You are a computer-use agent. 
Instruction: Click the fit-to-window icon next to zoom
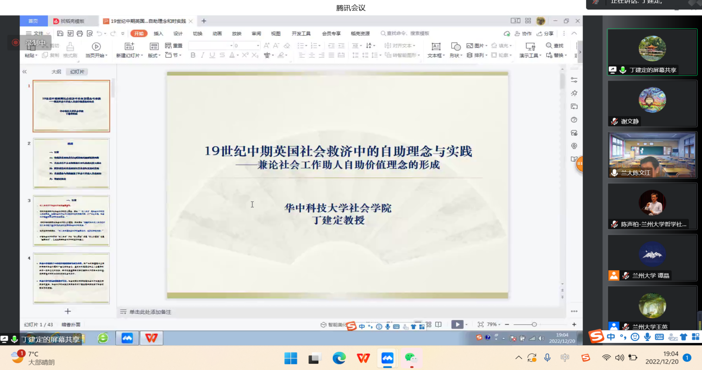point(480,324)
